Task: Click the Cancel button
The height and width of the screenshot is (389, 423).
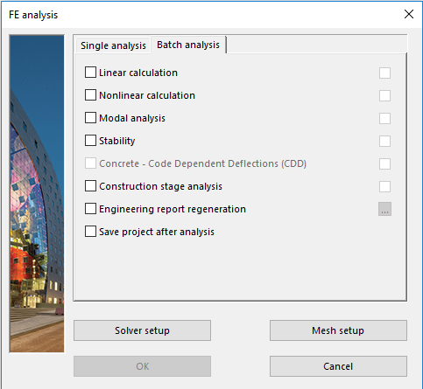Action: coord(338,366)
